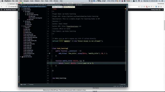The height and width of the screenshot is (92, 165).
Task: Open the TODO tool window
Action: pos(23,85)
